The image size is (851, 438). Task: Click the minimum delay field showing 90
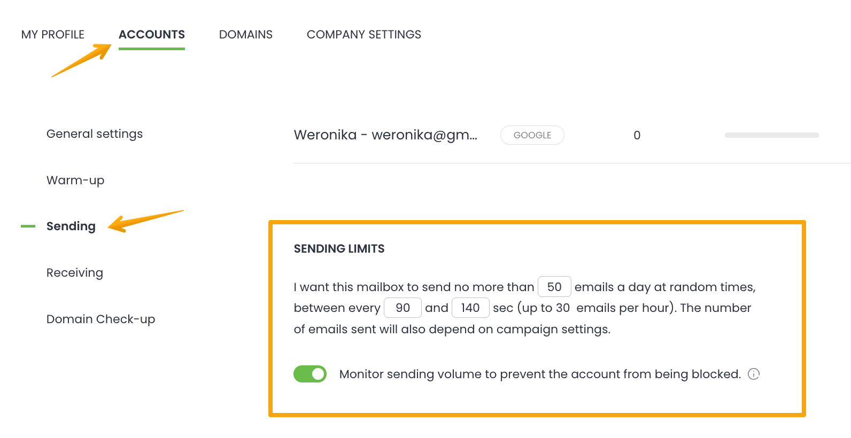click(403, 308)
